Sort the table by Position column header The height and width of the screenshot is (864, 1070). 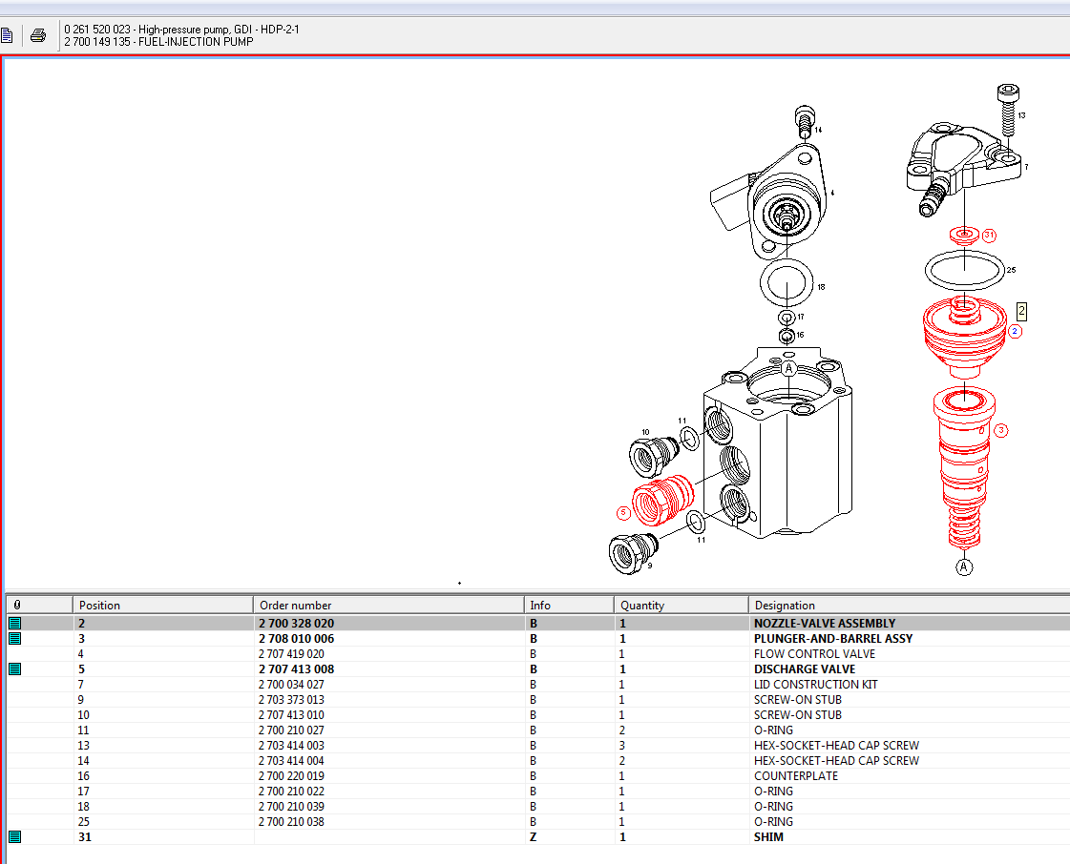click(162, 605)
